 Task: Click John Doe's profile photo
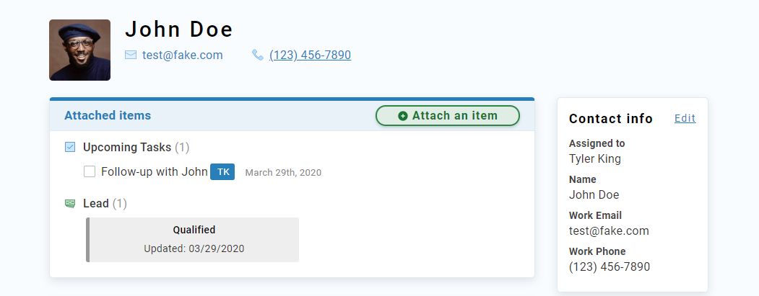[79, 50]
